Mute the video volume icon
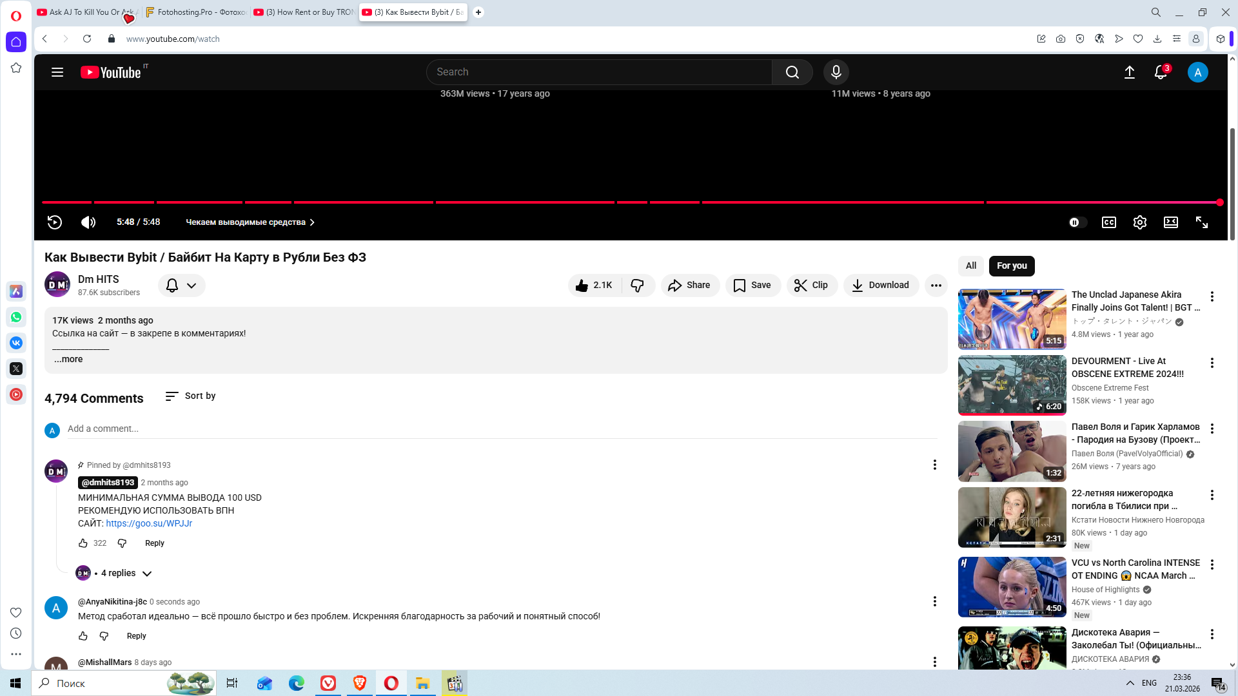The width and height of the screenshot is (1238, 696). point(88,222)
